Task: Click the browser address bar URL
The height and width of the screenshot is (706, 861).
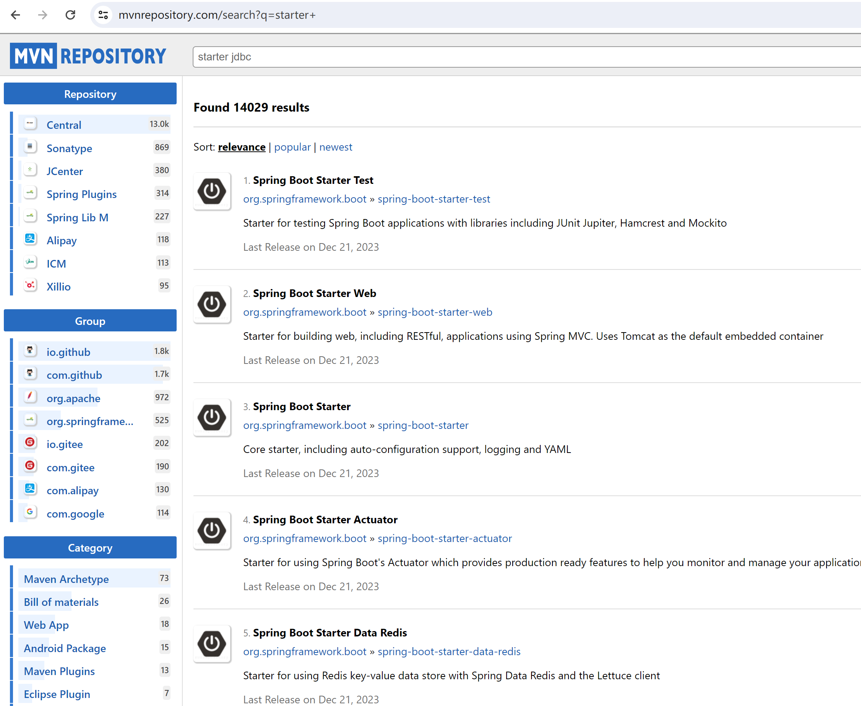Action: 217,15
